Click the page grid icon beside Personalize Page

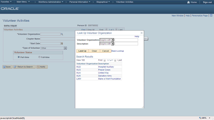coord(211,16)
